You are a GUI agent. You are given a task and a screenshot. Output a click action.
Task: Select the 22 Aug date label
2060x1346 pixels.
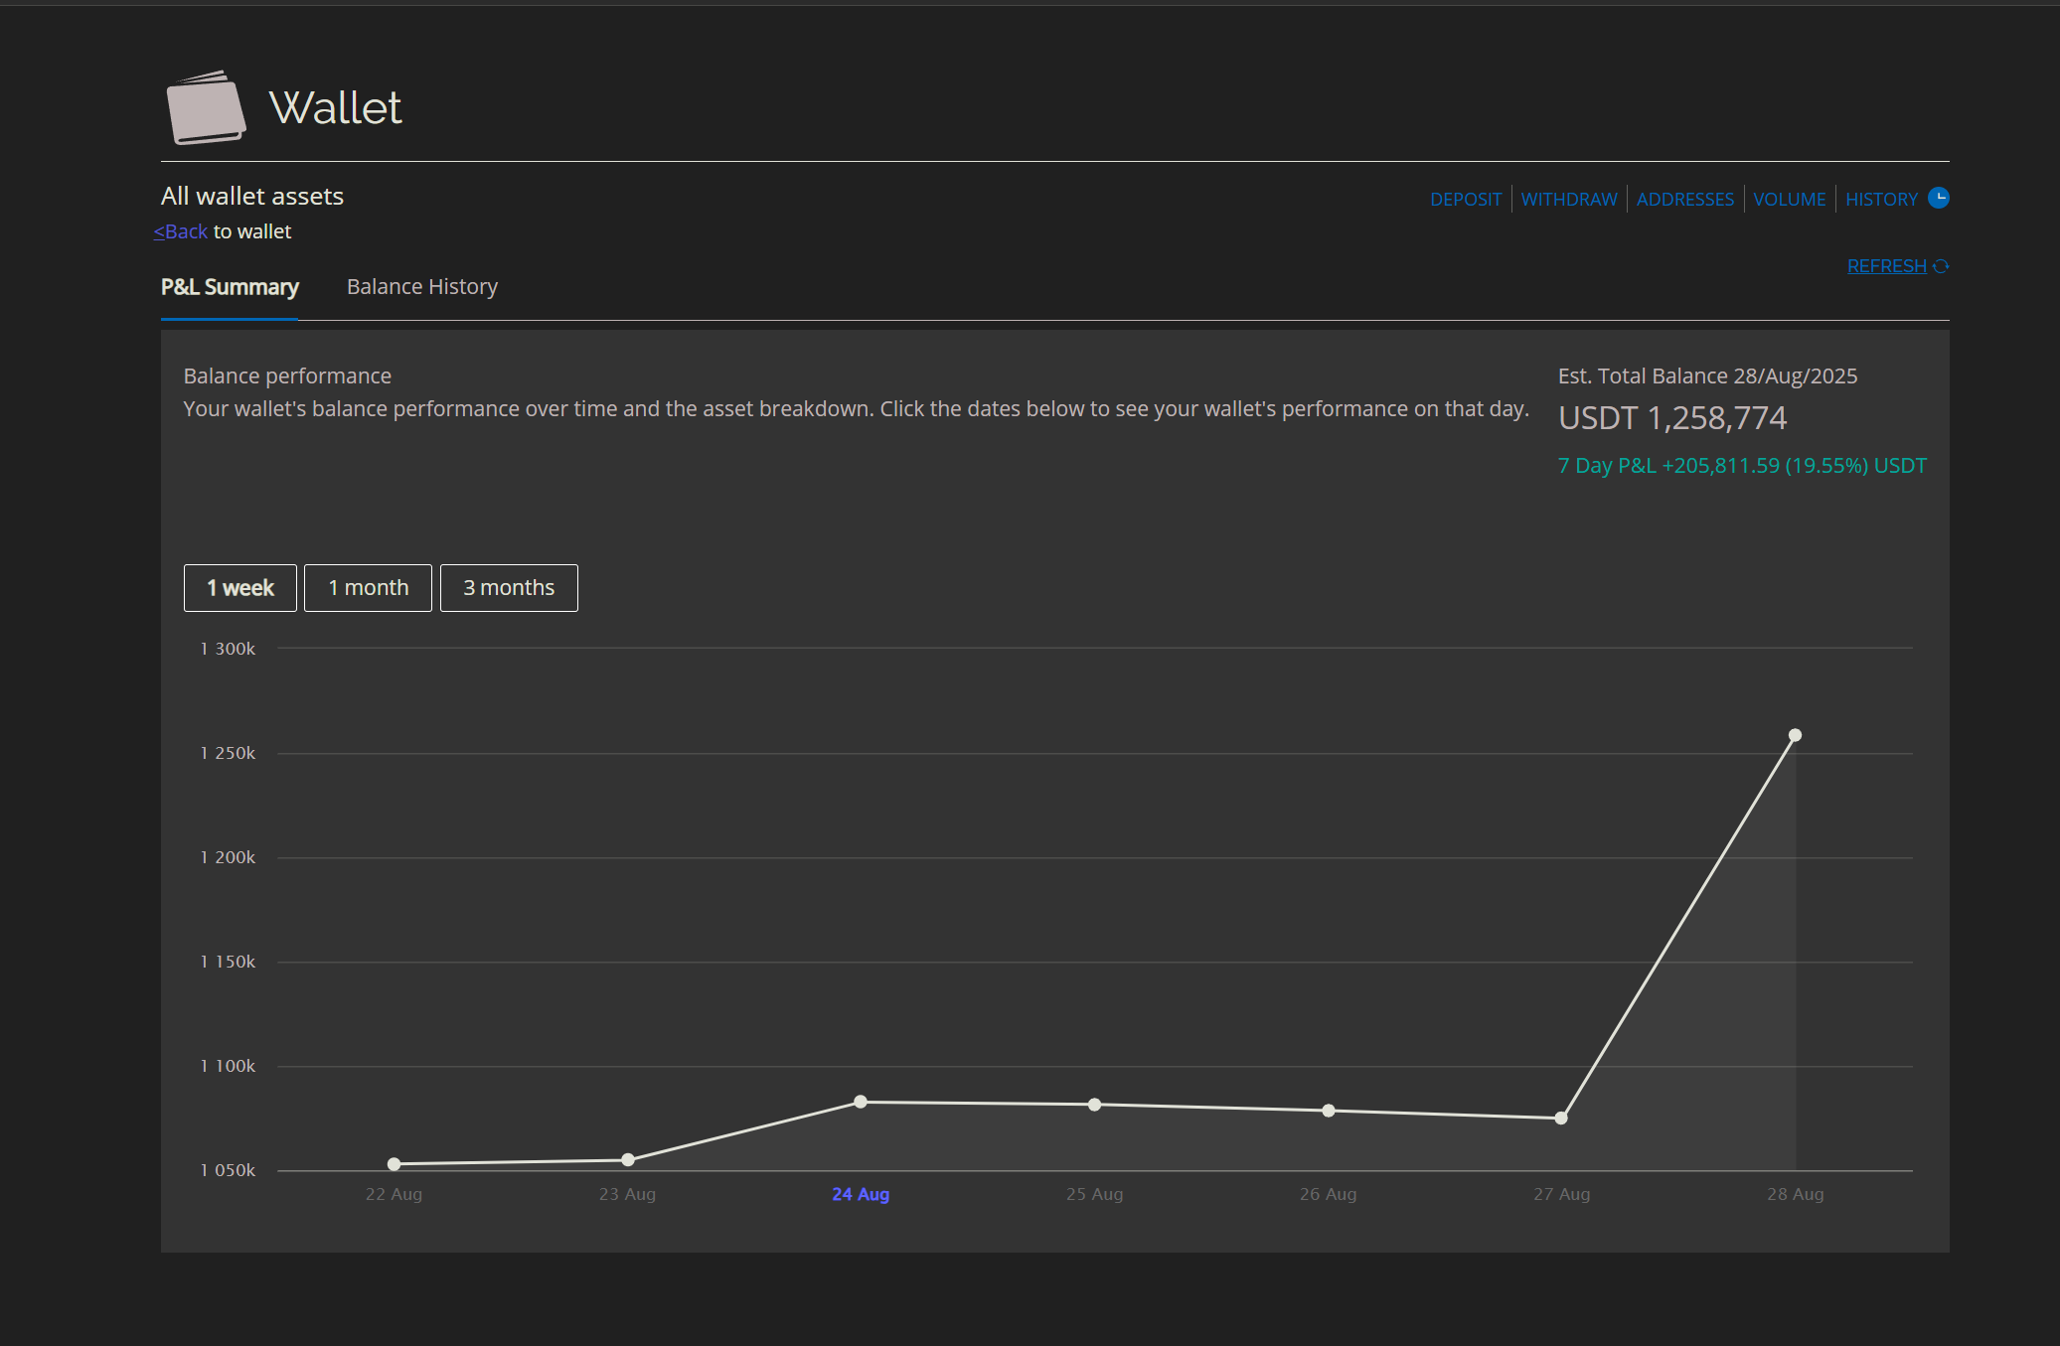click(x=394, y=1194)
